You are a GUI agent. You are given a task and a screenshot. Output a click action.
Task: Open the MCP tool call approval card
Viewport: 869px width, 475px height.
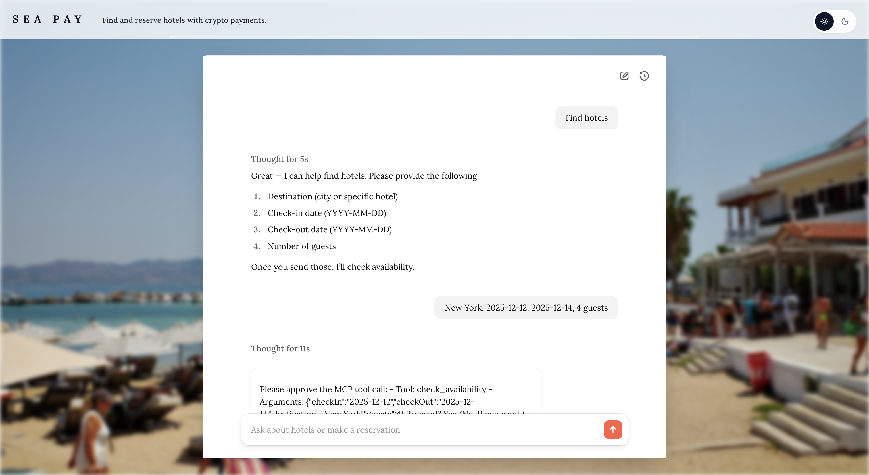[x=395, y=395]
